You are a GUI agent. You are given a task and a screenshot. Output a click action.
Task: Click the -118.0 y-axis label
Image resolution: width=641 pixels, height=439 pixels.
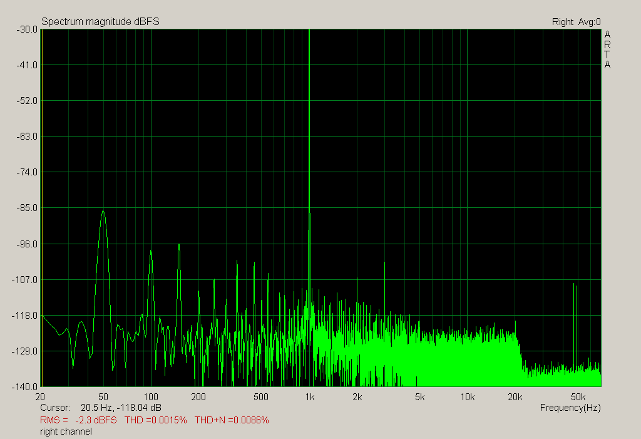(25, 316)
